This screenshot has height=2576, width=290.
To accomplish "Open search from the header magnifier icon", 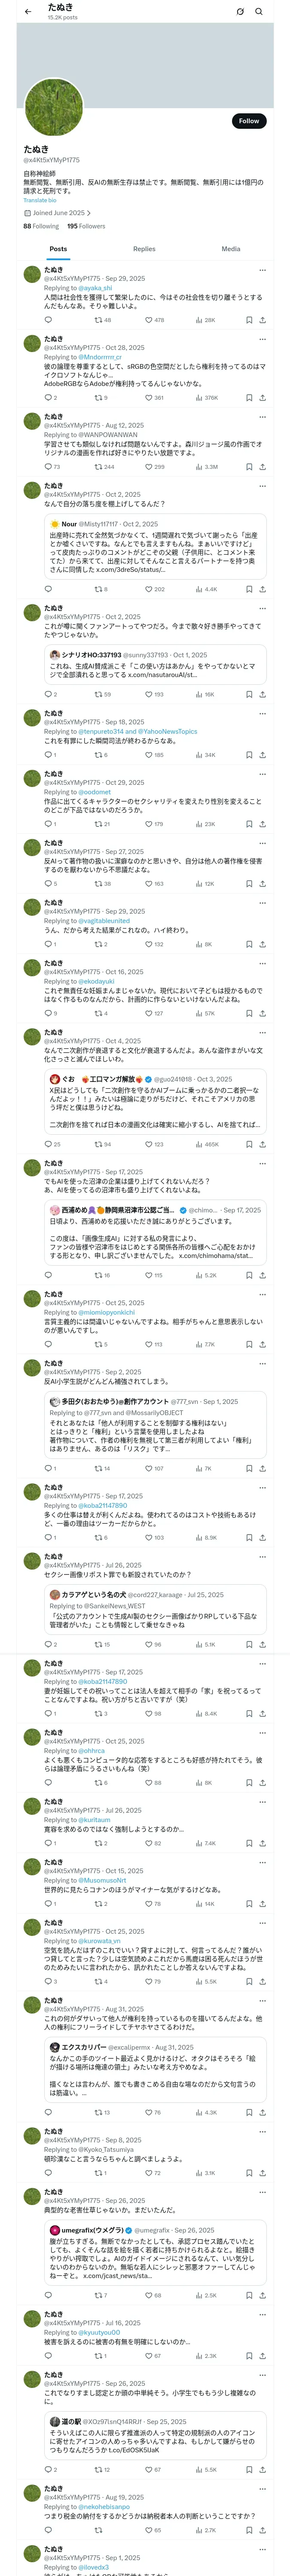I will tap(259, 12).
